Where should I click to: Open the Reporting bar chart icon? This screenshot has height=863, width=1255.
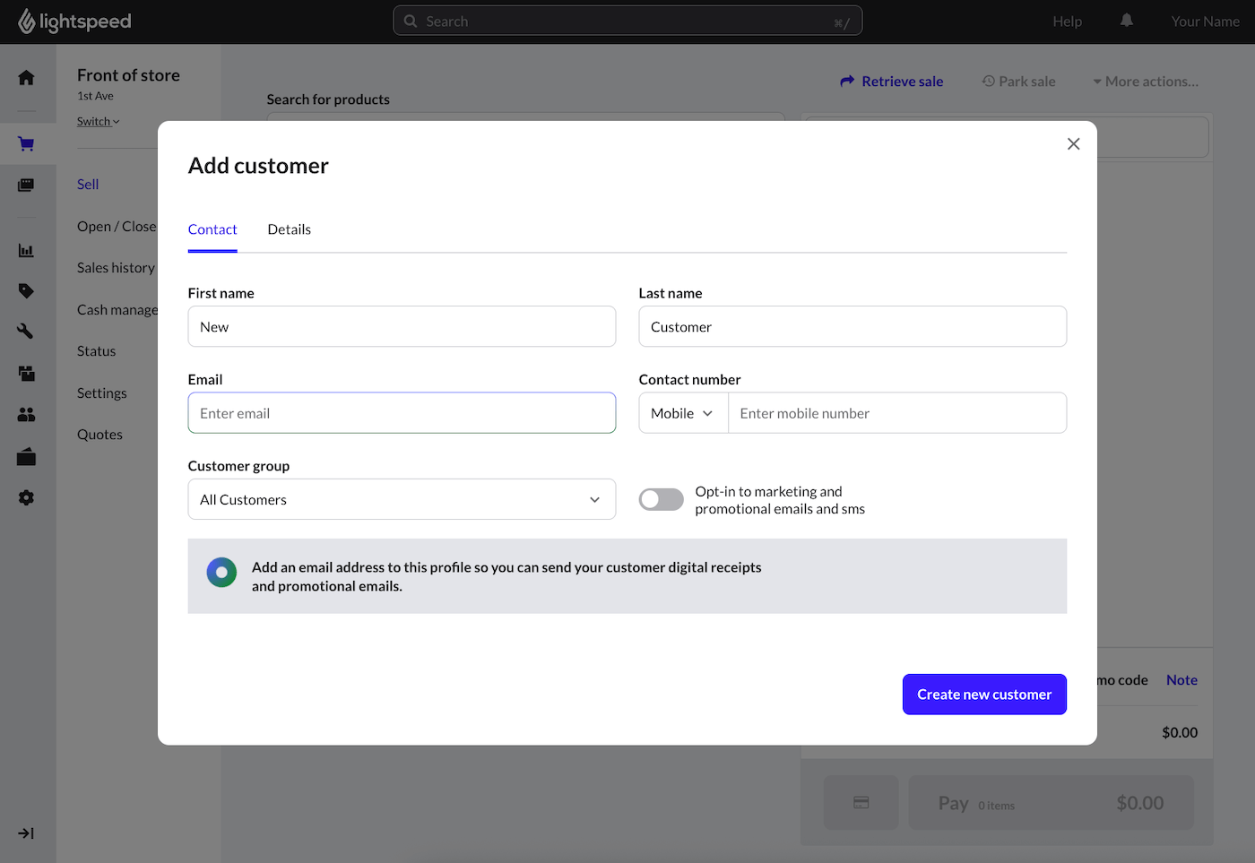point(26,251)
